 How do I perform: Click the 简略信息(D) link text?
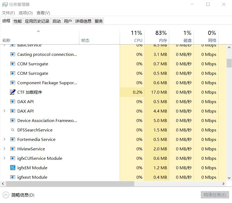(x=23, y=195)
